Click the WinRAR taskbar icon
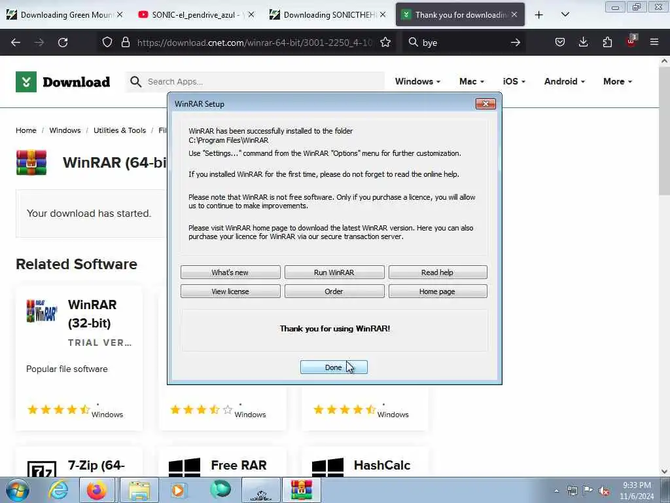This screenshot has height=503, width=670. [x=302, y=490]
